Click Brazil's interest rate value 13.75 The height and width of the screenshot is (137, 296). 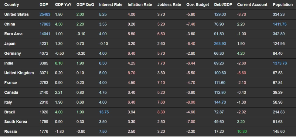pyautogui.click(x=104, y=112)
